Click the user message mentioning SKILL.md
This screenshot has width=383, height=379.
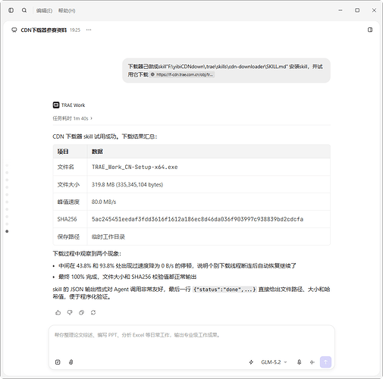point(226,70)
